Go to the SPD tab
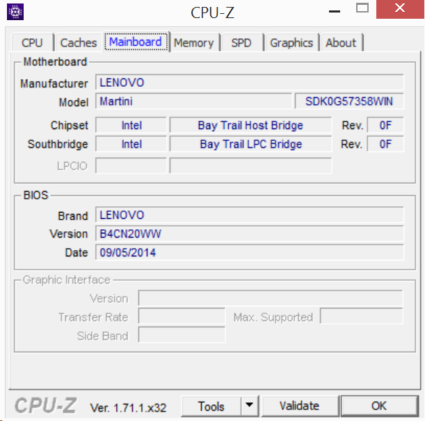Screen dimensions: 425x421 241,43
